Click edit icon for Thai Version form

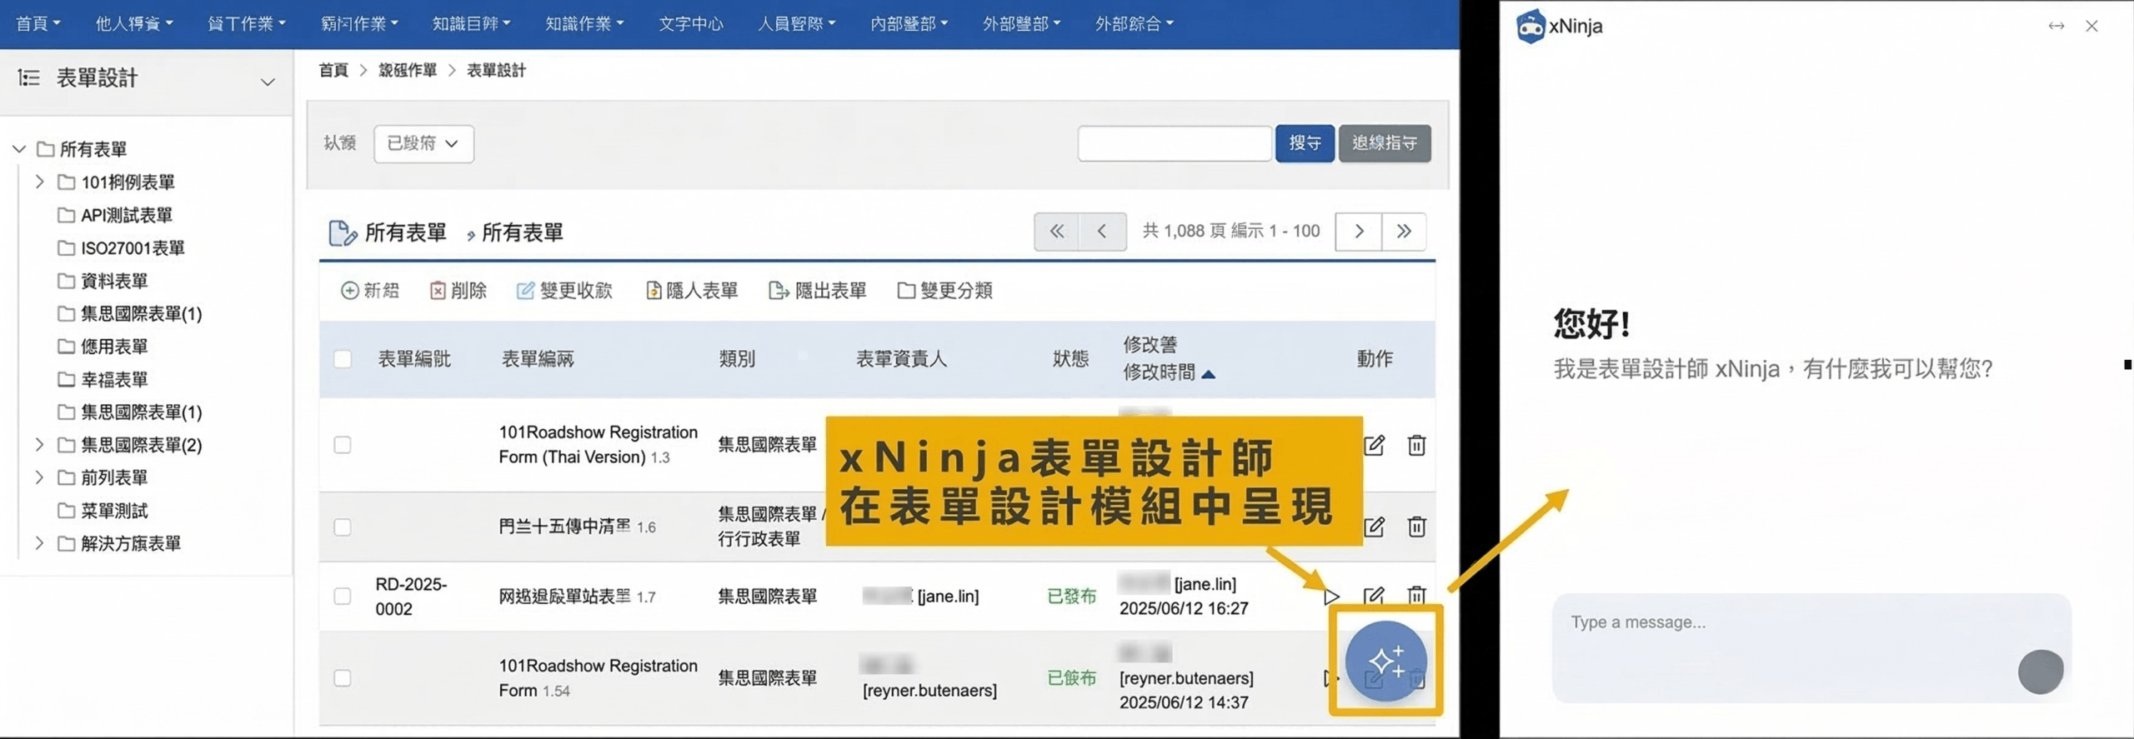[1374, 446]
